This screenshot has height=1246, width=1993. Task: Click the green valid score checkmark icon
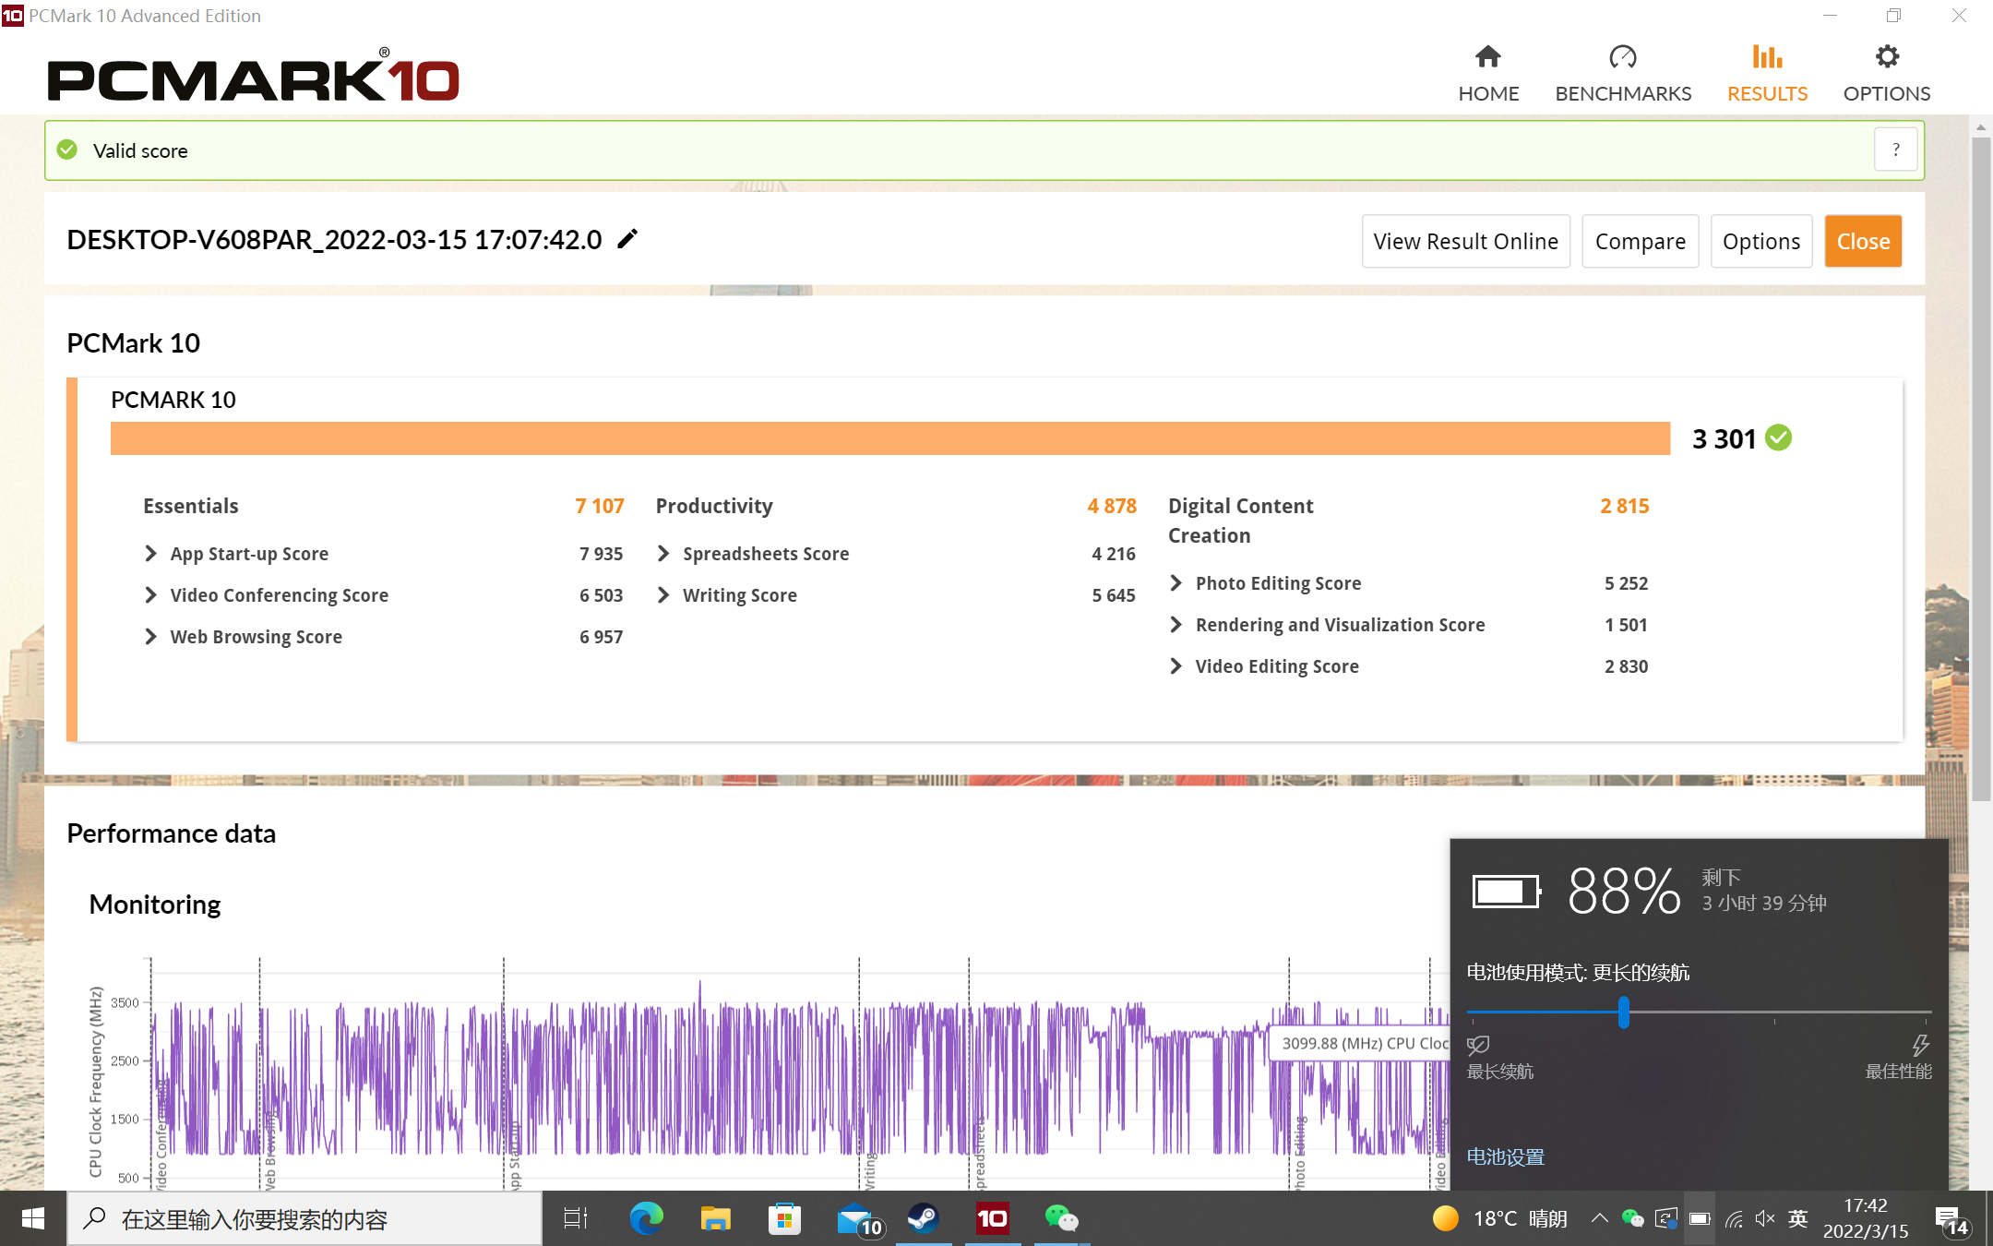coord(67,150)
